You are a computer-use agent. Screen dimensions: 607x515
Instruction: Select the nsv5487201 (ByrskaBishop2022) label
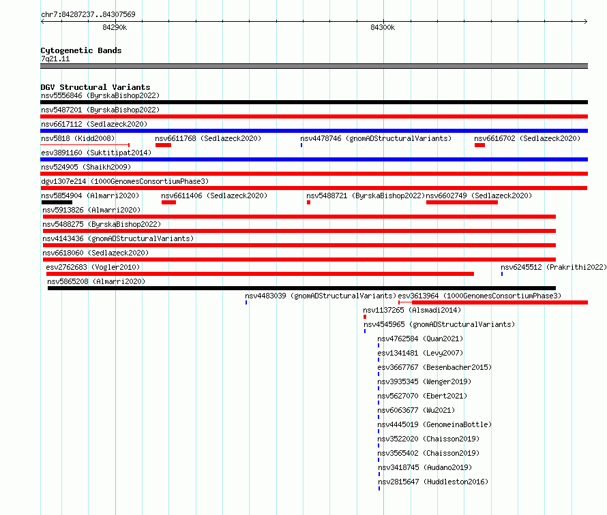(100, 110)
